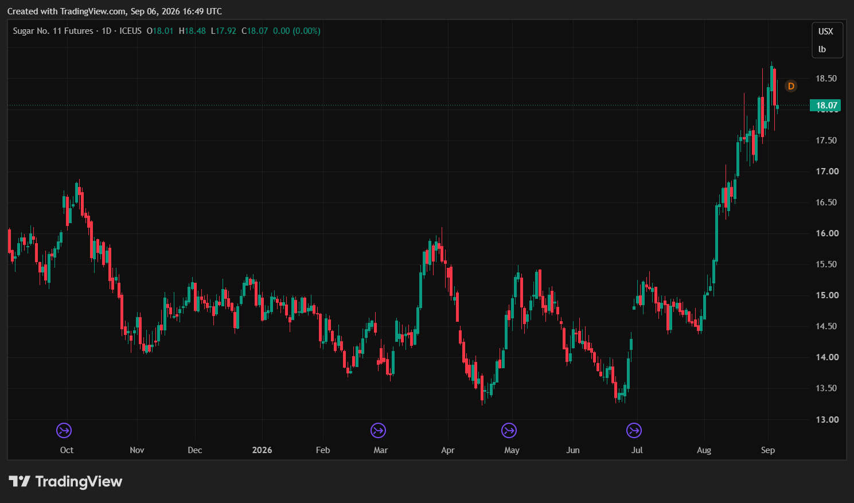The height and width of the screenshot is (503, 854).
Task: Open the USX currency selector
Action: [x=825, y=32]
